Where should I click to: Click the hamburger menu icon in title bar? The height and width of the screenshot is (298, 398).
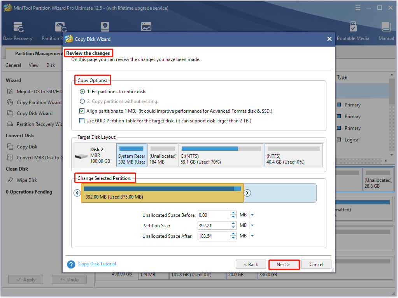(358, 8)
